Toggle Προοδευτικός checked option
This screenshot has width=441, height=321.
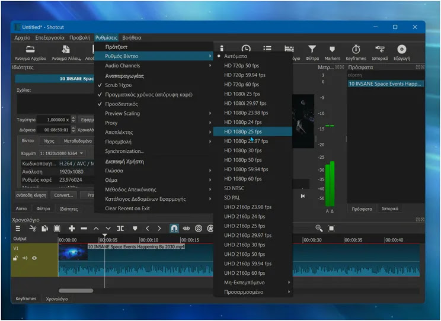click(x=154, y=104)
